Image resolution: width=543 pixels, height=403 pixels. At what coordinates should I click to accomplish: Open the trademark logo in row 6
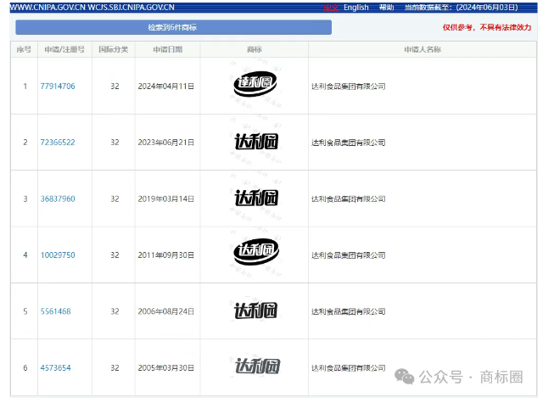[255, 367]
